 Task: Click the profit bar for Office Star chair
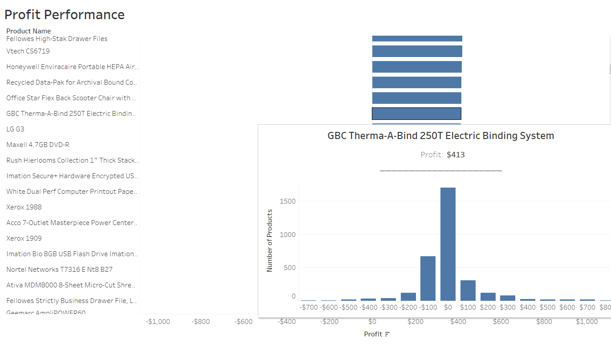[x=417, y=98]
